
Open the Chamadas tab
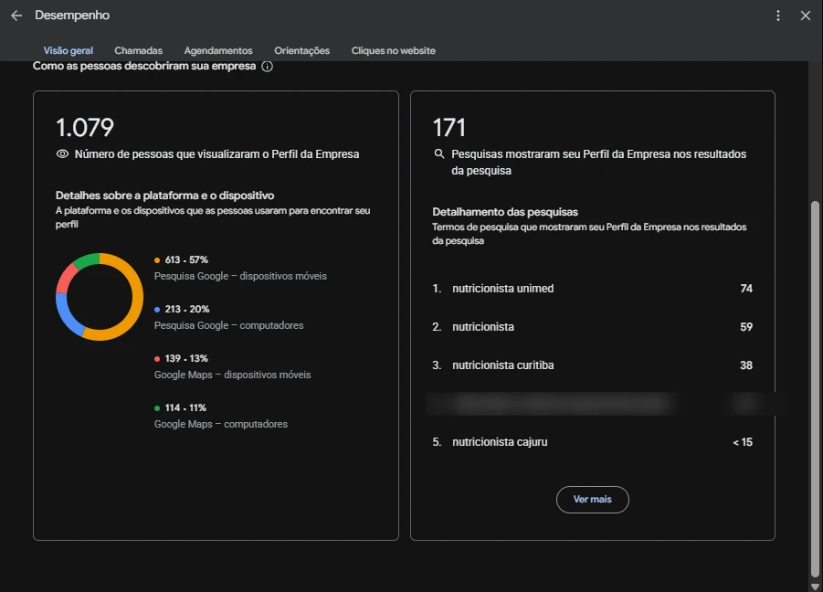tap(139, 50)
